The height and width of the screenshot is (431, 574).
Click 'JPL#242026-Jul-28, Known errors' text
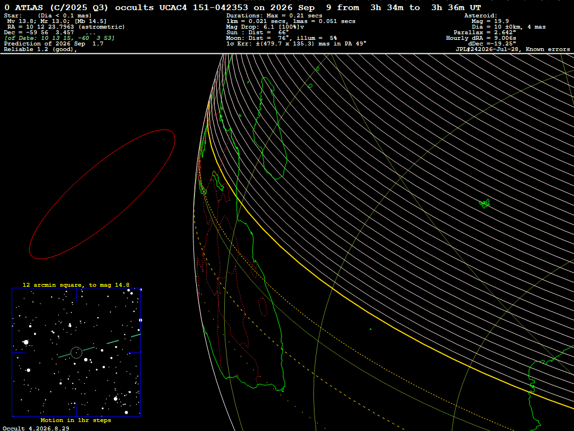click(512, 49)
